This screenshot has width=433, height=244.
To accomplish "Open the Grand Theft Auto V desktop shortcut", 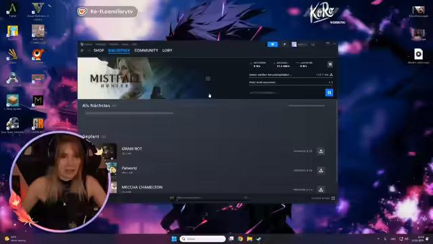I will point(38,11).
